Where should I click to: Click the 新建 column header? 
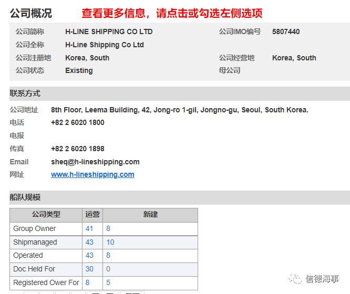point(150,215)
